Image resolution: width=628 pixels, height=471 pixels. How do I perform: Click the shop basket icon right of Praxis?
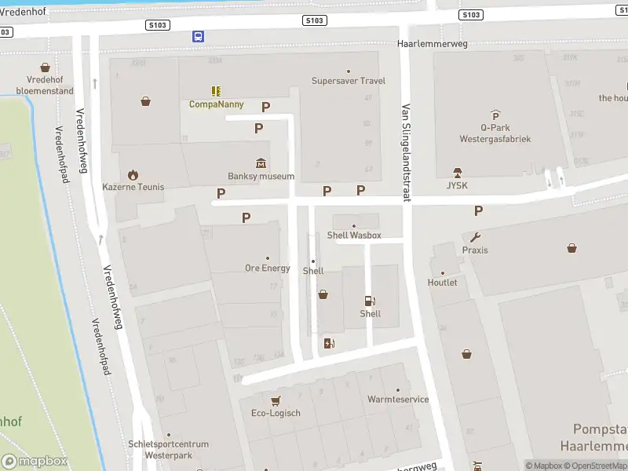(x=572, y=248)
